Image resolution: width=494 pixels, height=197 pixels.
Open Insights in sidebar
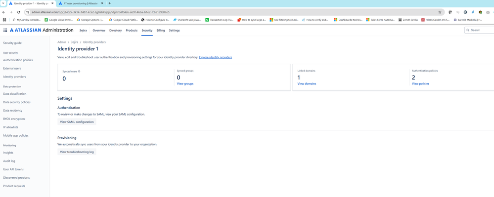coord(8,153)
